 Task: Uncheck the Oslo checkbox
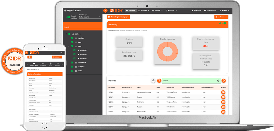[72, 42]
